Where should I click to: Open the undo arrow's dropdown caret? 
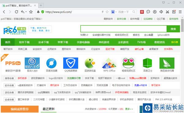[26, 12]
